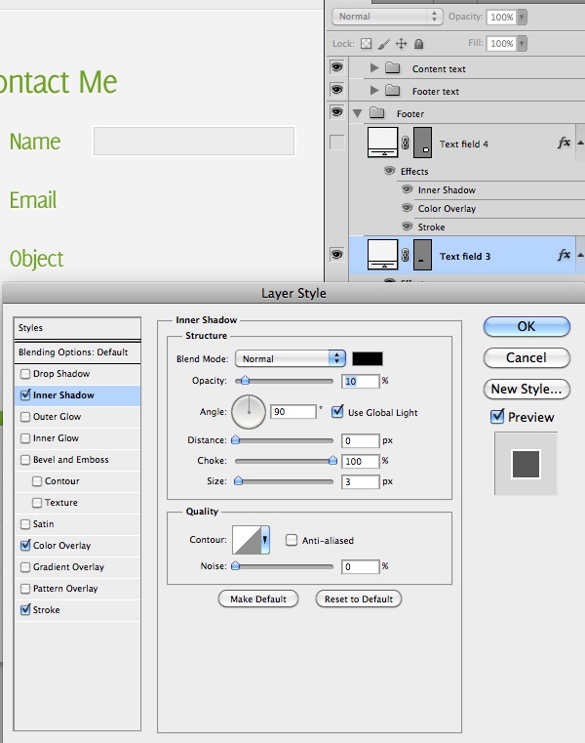Click the fx icon on Text field 4
This screenshot has height=743, width=585.
click(564, 143)
